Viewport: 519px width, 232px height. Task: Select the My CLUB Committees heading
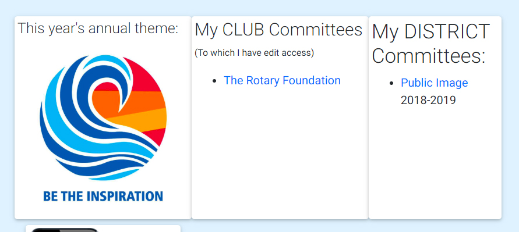(278, 30)
